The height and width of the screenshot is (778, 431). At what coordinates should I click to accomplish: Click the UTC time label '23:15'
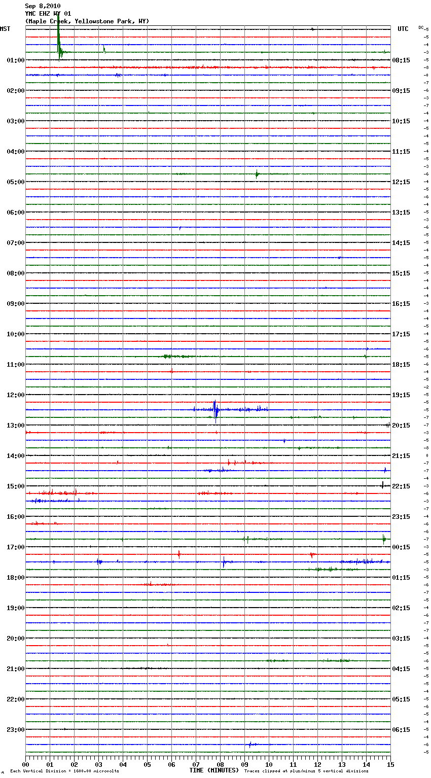[401, 517]
